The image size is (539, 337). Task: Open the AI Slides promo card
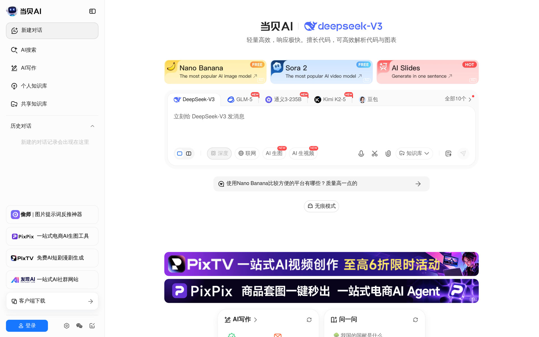(x=428, y=72)
